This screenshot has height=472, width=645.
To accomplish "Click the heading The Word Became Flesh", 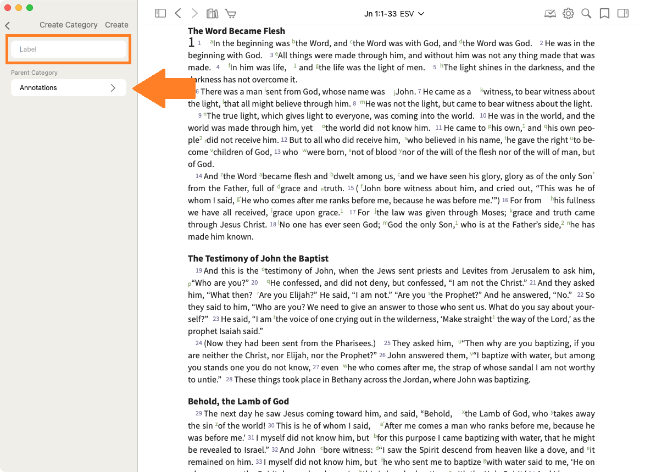I will (236, 31).
